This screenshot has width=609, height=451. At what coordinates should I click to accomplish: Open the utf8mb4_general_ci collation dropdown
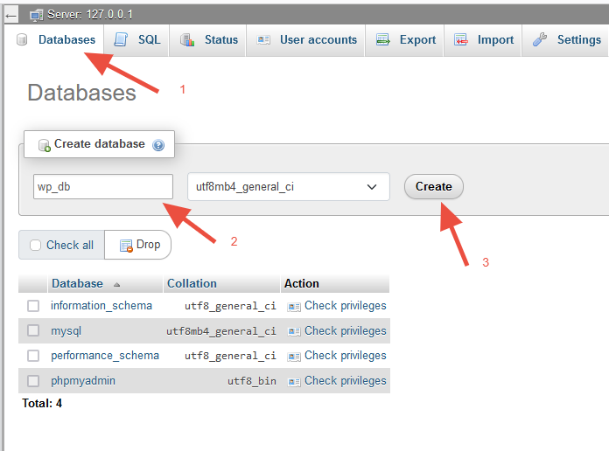[288, 186]
